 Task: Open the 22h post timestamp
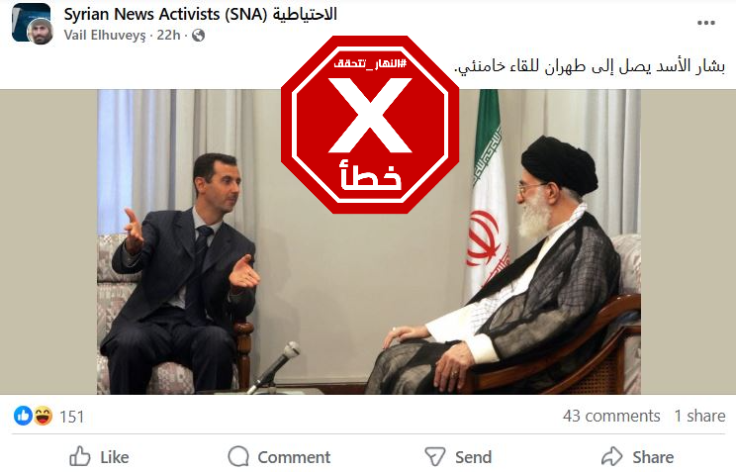(168, 36)
